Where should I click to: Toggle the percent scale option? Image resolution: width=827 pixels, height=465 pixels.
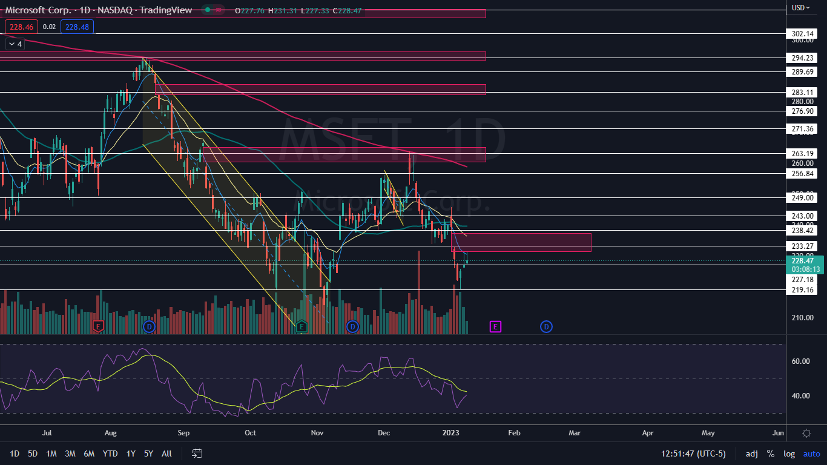click(x=771, y=453)
